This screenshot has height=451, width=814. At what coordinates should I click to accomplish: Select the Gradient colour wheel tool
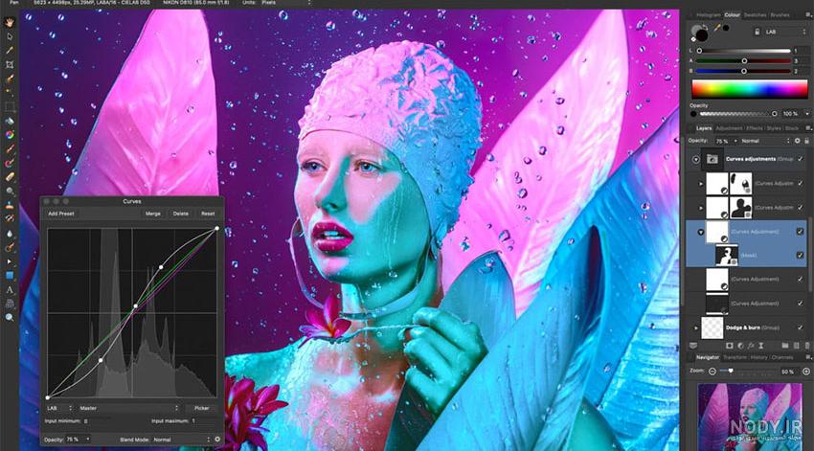point(10,135)
